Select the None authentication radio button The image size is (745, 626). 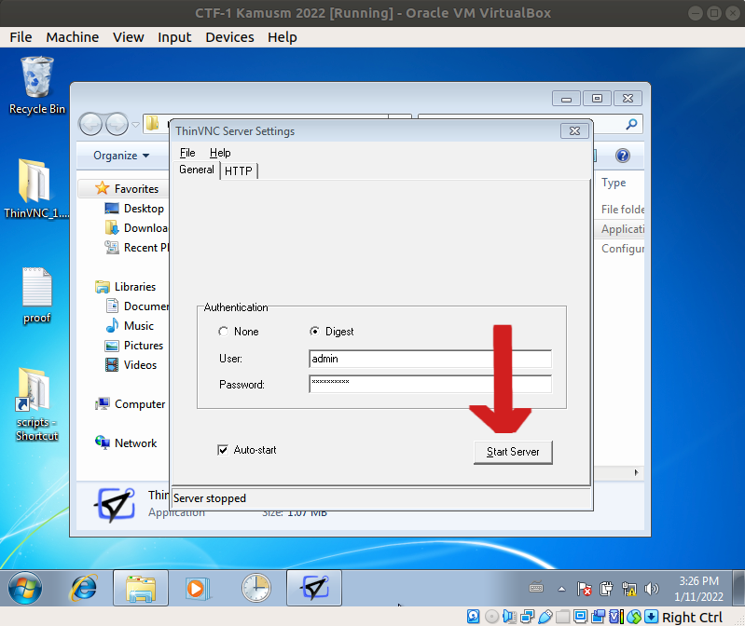(223, 332)
